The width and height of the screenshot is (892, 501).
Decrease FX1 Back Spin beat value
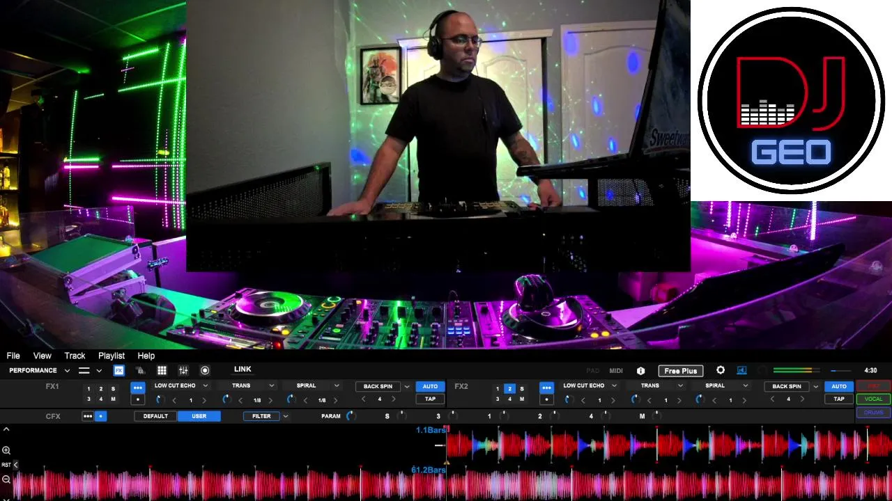(363, 399)
